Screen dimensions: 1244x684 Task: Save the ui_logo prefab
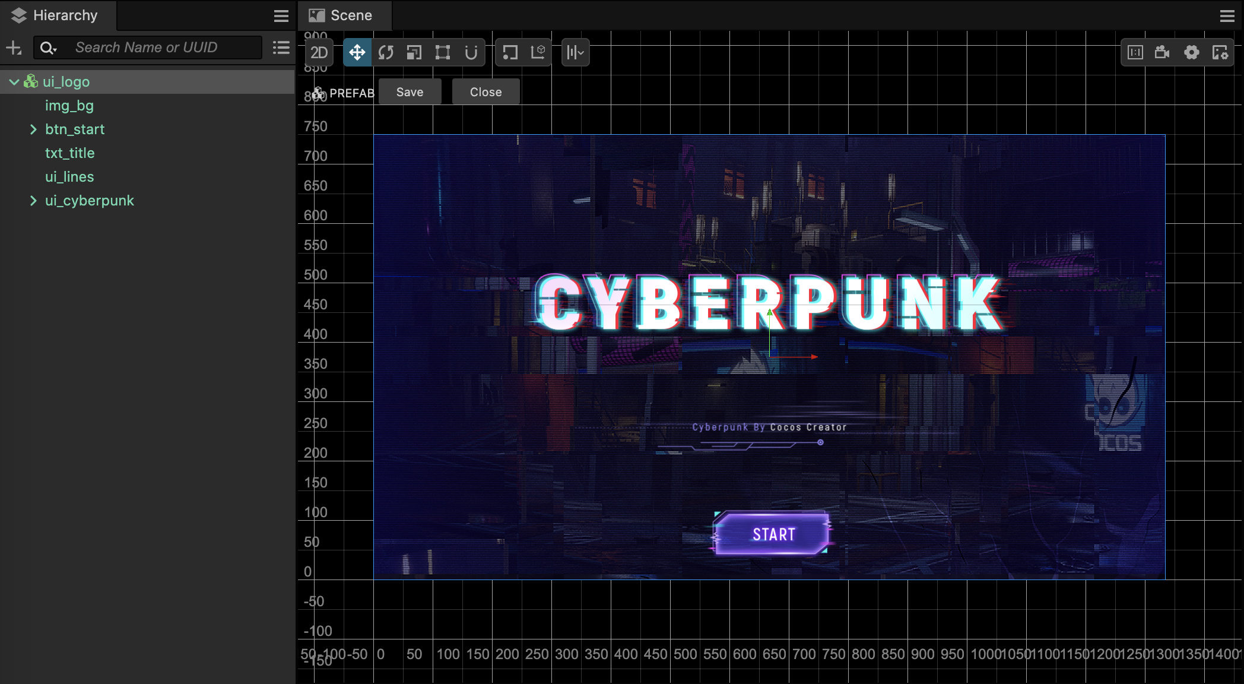pyautogui.click(x=410, y=91)
